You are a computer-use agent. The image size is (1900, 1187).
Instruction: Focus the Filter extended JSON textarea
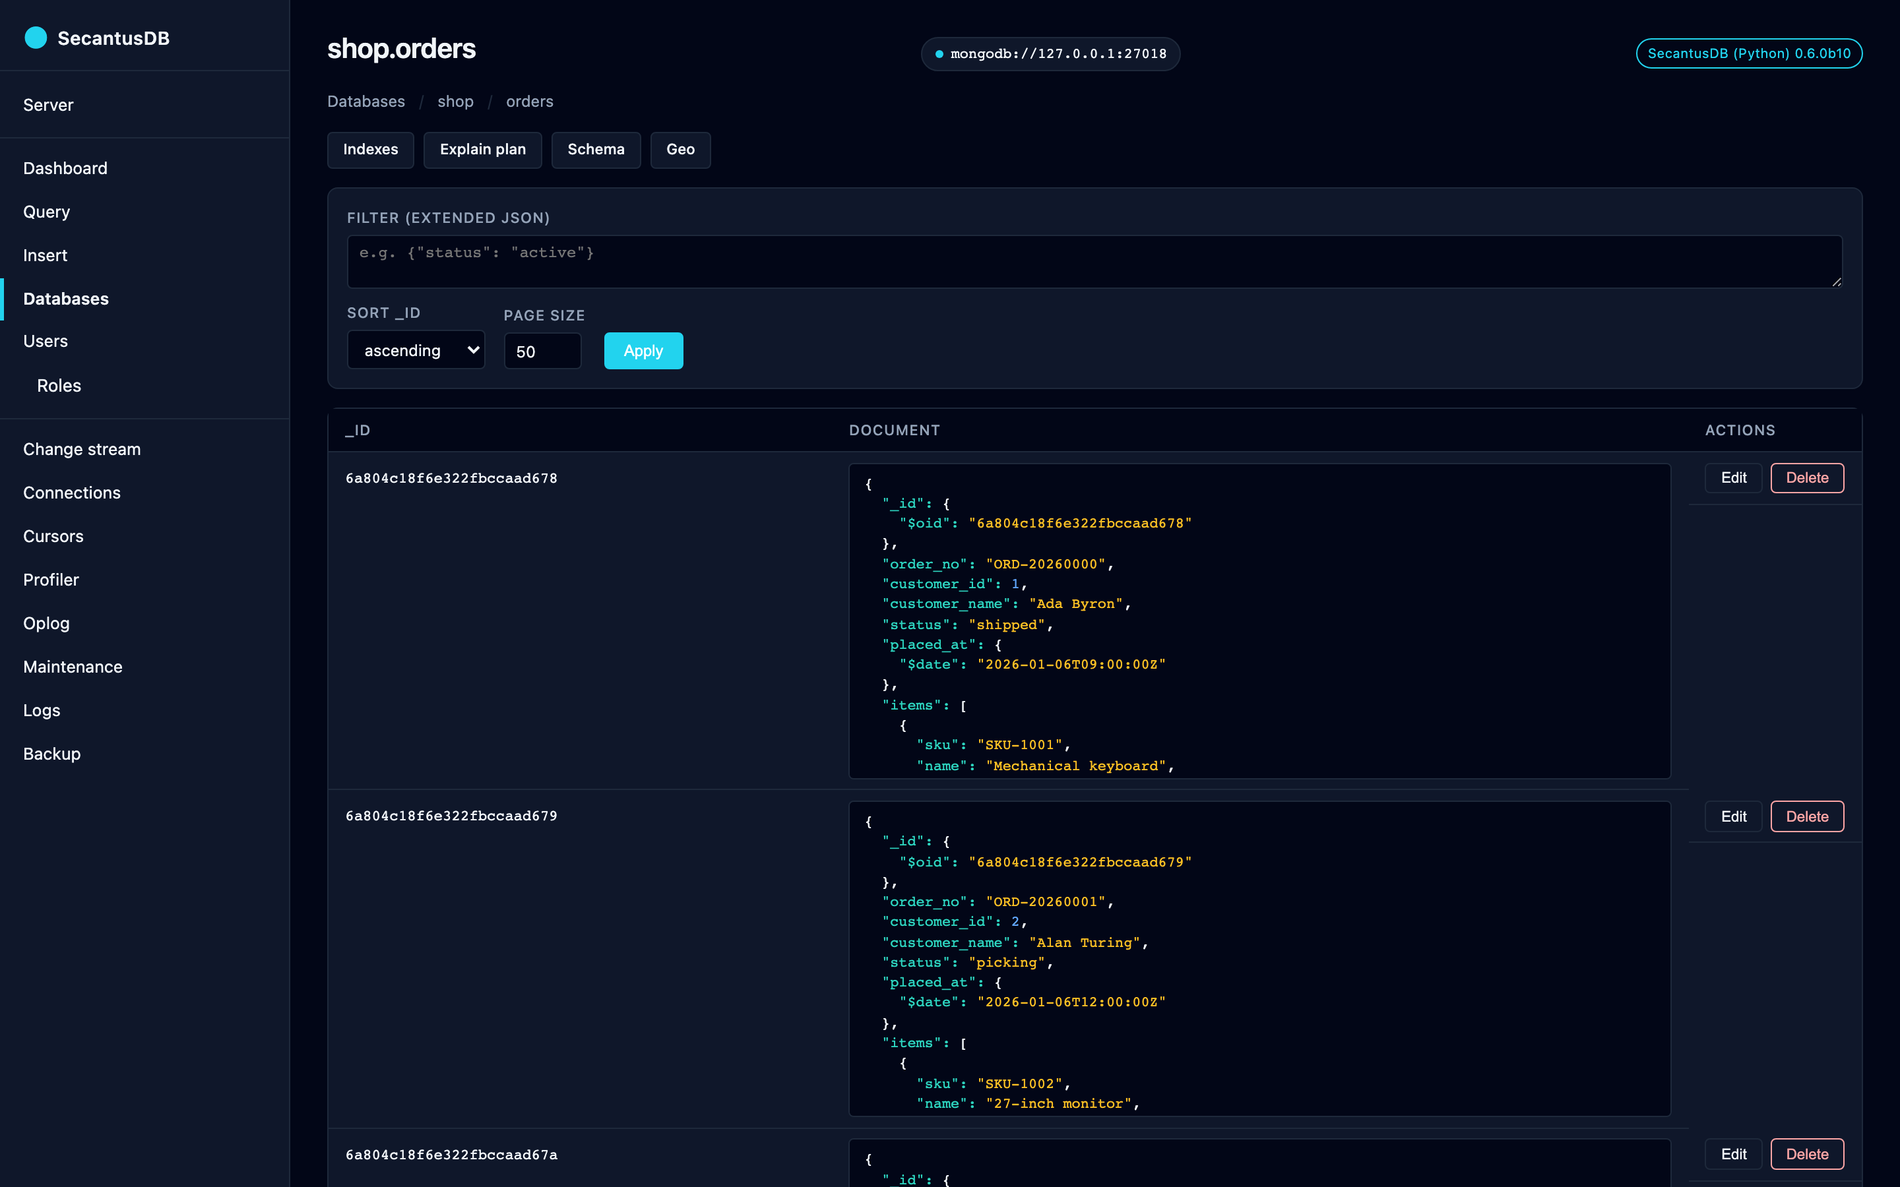(1094, 261)
